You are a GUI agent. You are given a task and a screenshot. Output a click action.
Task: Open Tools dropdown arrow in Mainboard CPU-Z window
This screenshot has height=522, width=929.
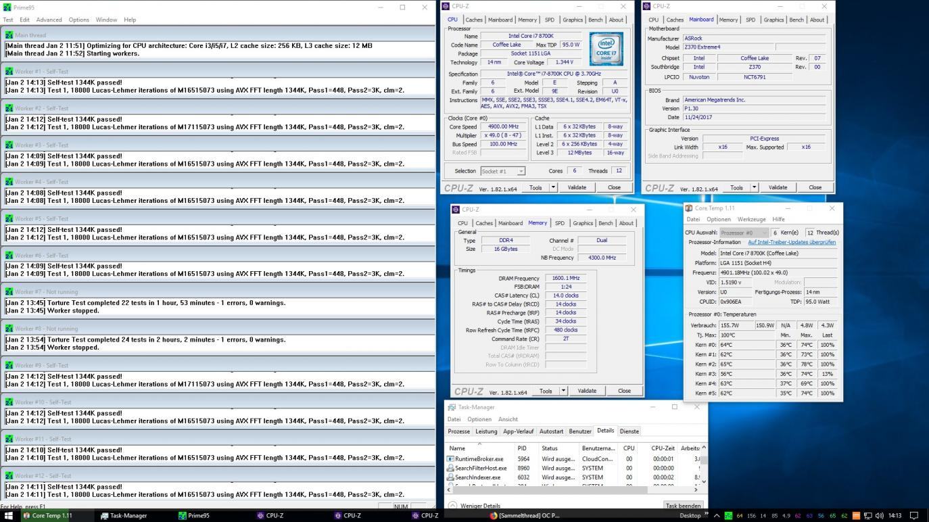[x=754, y=187]
